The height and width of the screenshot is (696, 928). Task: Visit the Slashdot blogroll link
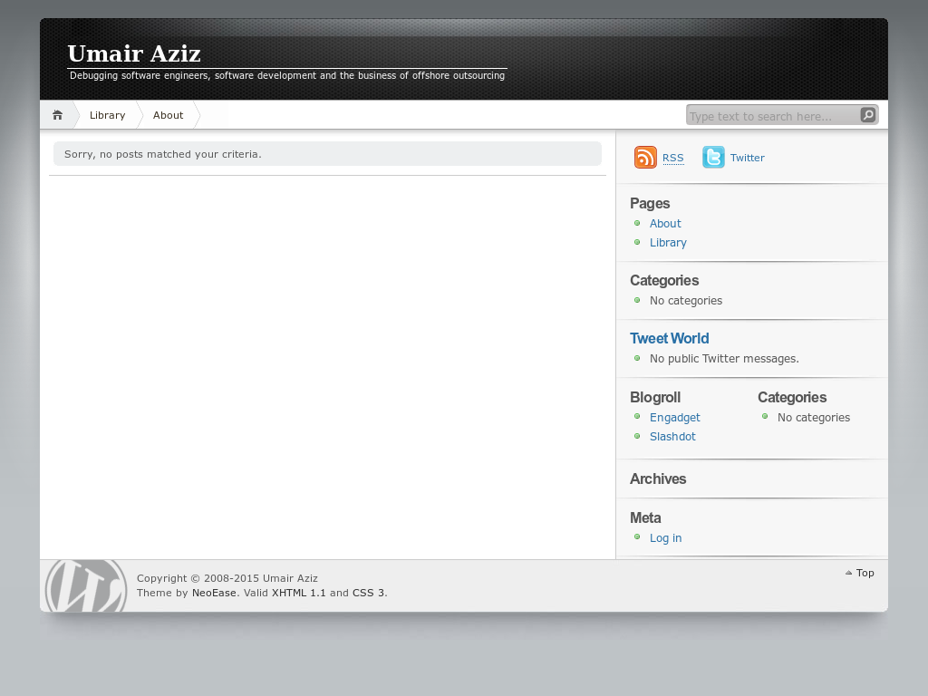(x=672, y=436)
